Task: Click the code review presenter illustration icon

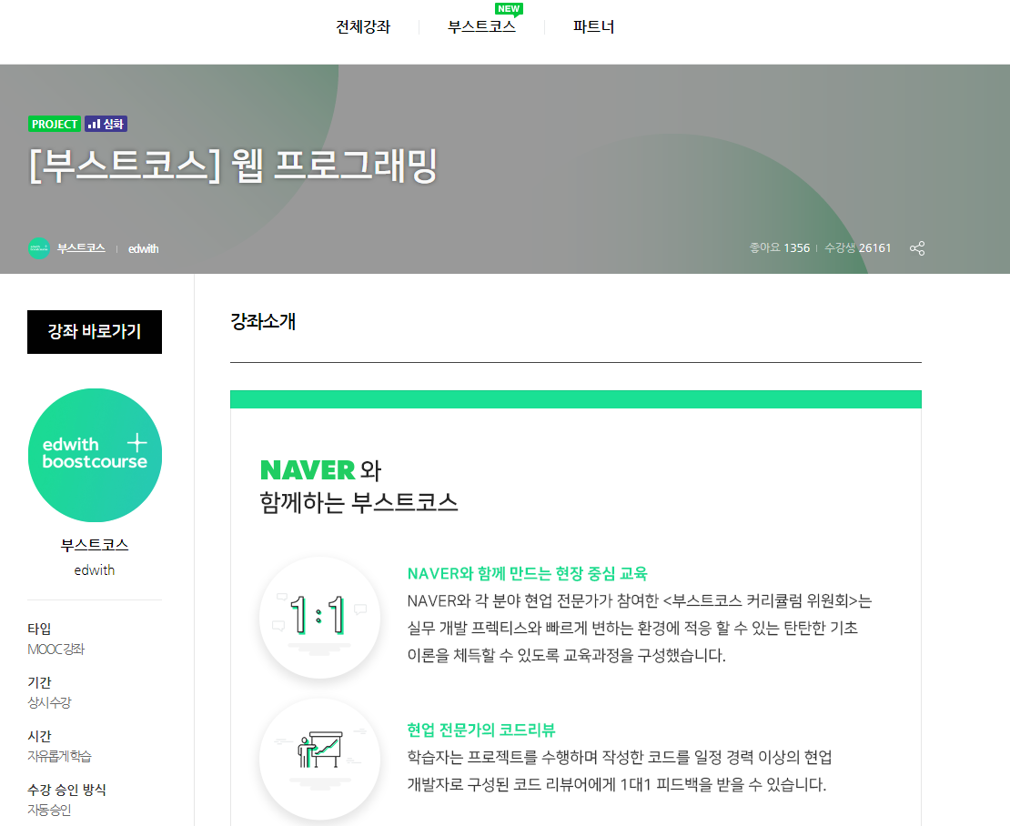Action: point(319,759)
